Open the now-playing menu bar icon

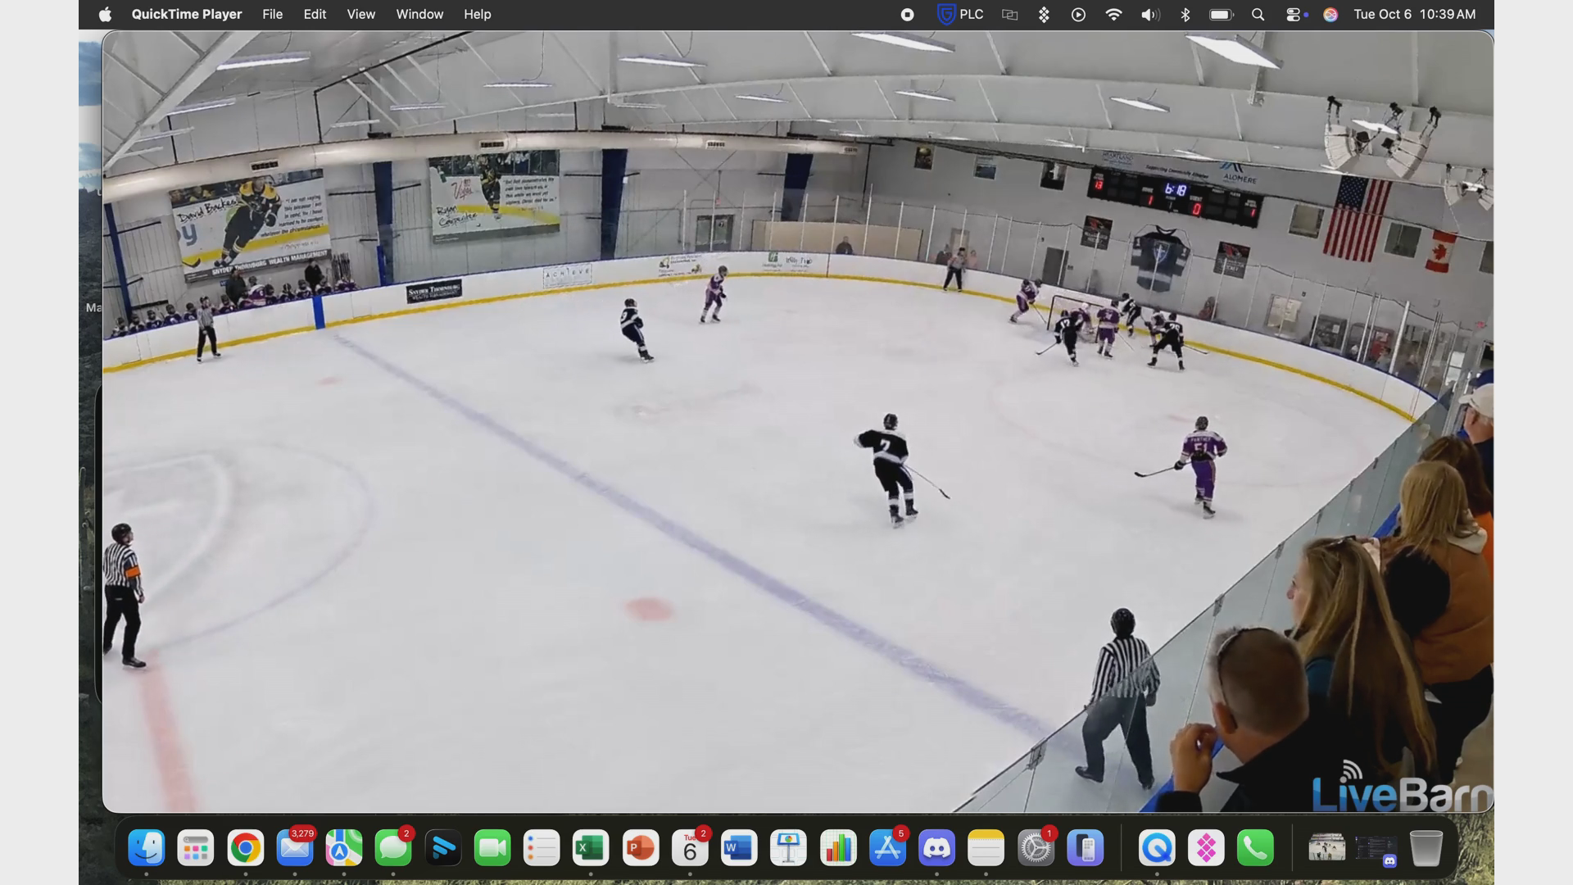tap(1078, 14)
